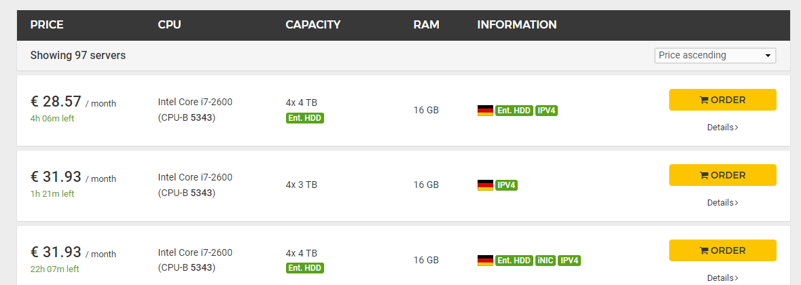
Task: Click Ent. HDD badge under first server capacity
Action: coord(304,118)
